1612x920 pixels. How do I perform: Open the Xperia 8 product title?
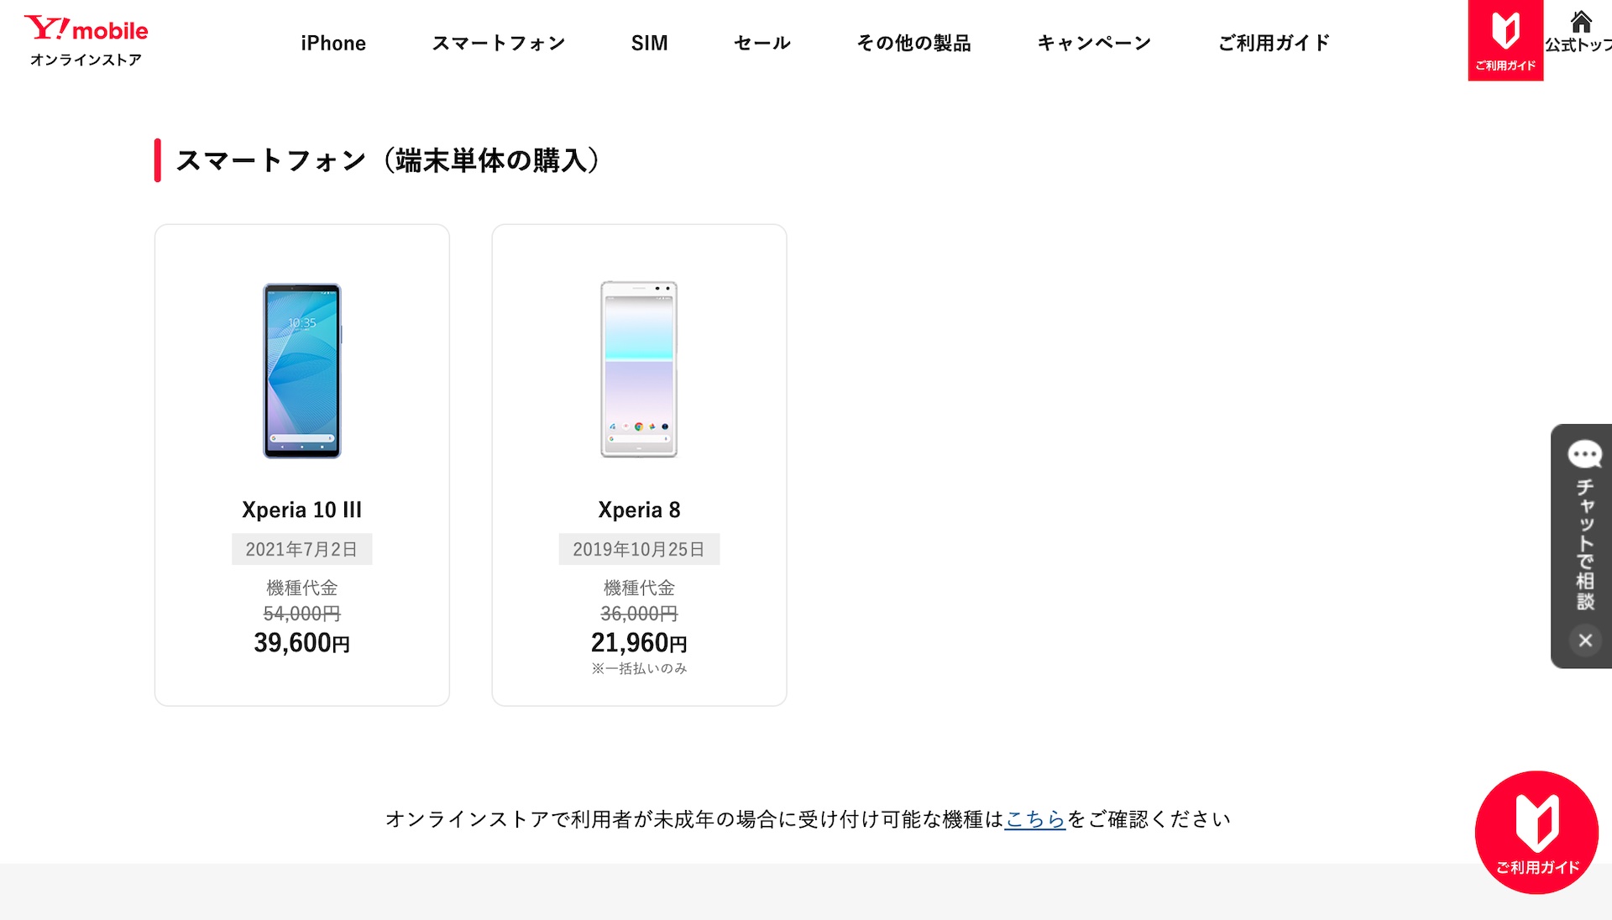(x=639, y=510)
